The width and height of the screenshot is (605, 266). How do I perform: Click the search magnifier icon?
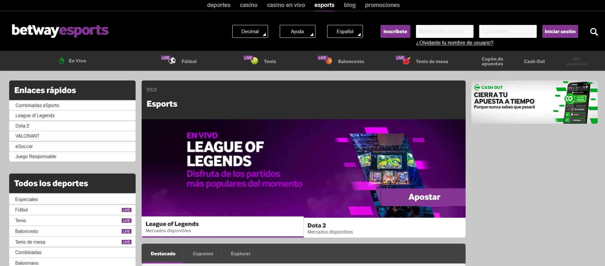[594, 32]
